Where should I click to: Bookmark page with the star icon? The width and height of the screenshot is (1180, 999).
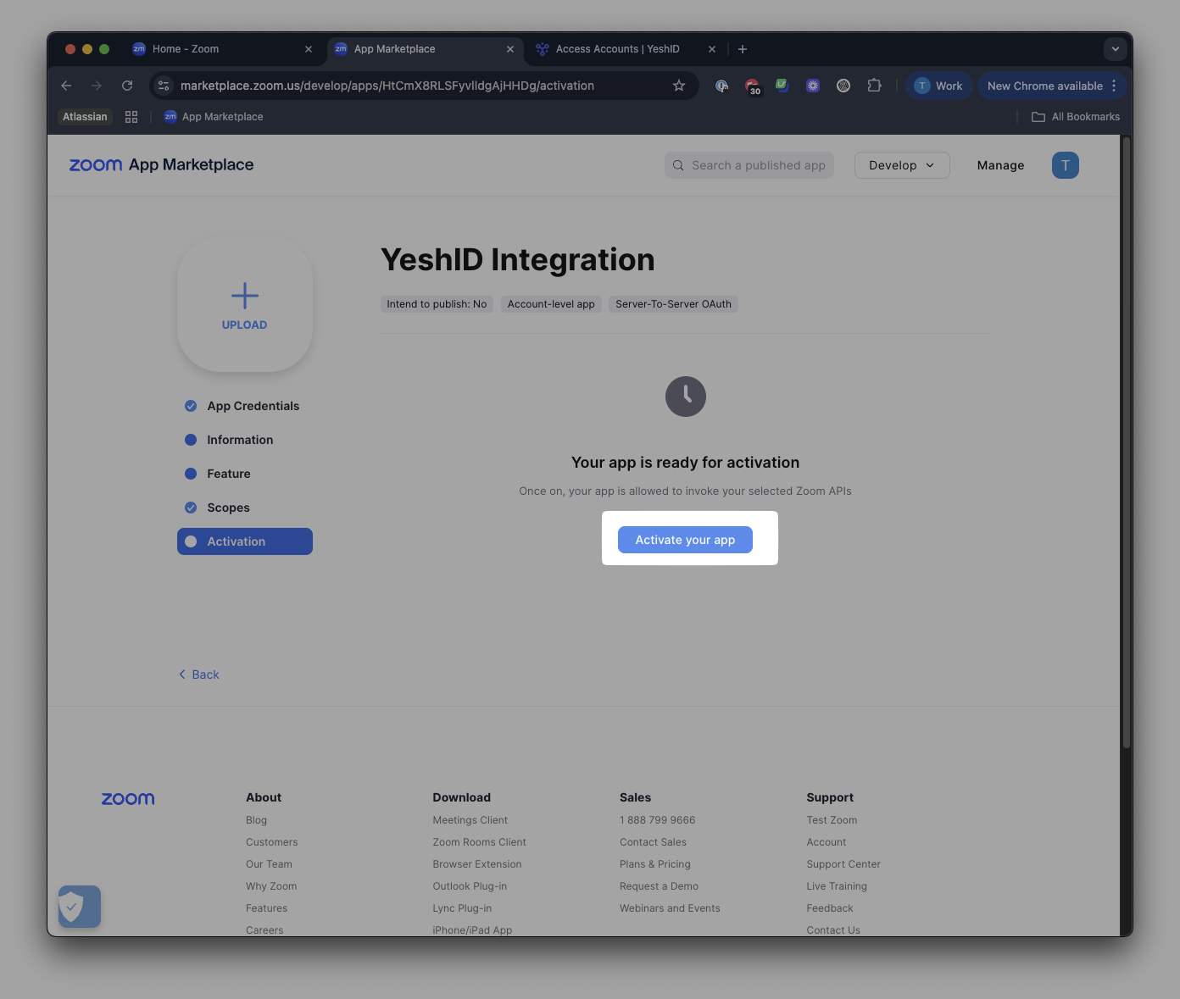(679, 86)
